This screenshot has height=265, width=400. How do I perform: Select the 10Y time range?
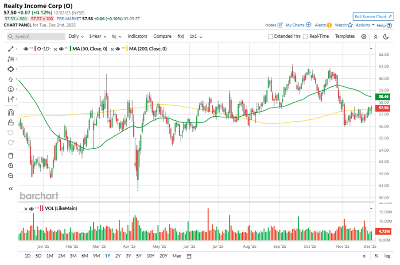(150, 256)
